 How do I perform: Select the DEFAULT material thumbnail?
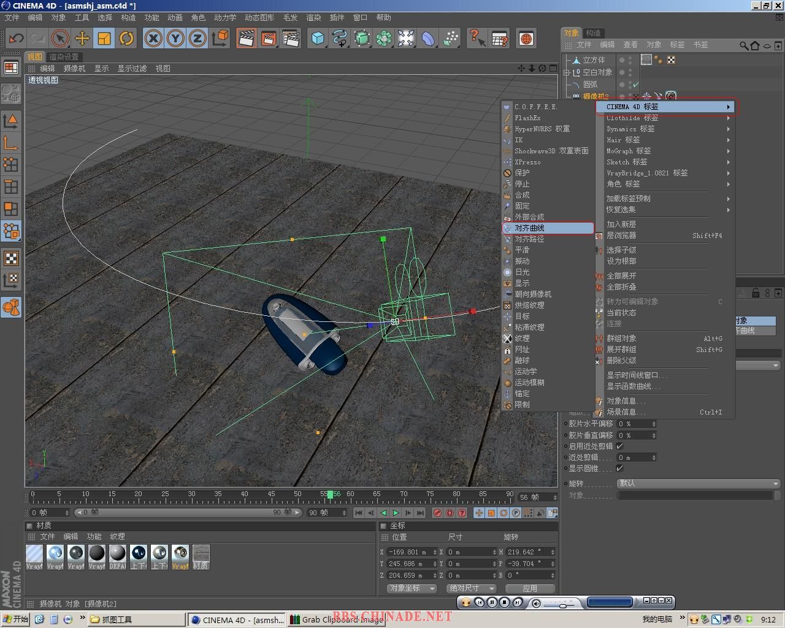(118, 557)
